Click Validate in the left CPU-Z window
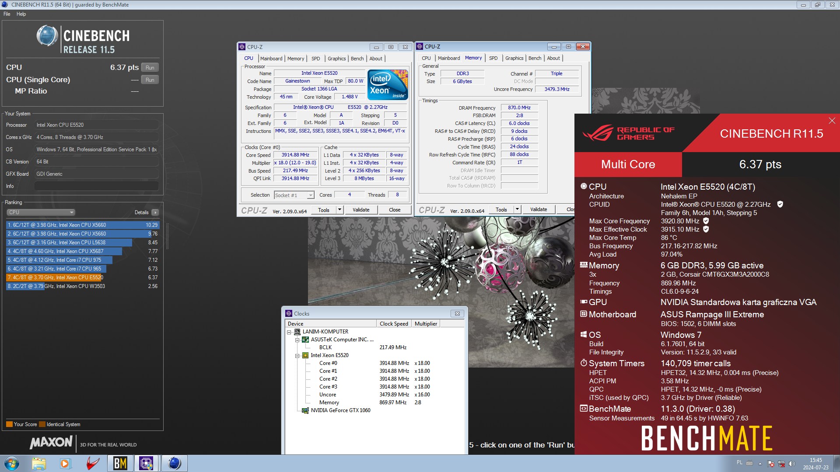Image resolution: width=840 pixels, height=472 pixels. (x=361, y=210)
